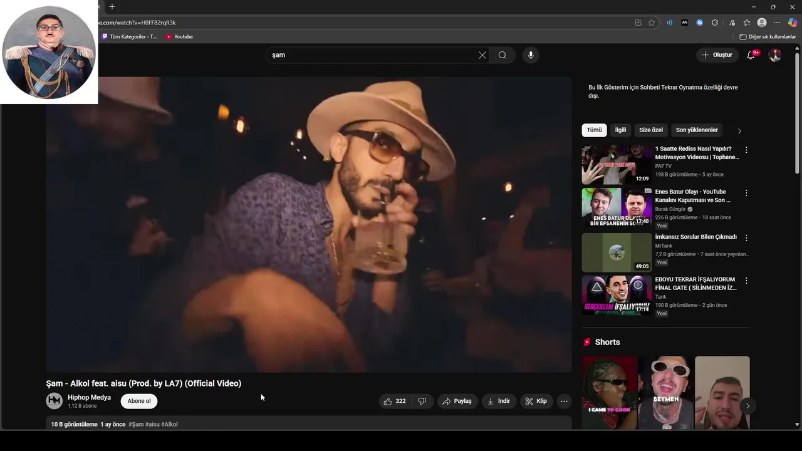Launch Copilot from the toolbar
This screenshot has height=451, width=802.
[x=793, y=23]
